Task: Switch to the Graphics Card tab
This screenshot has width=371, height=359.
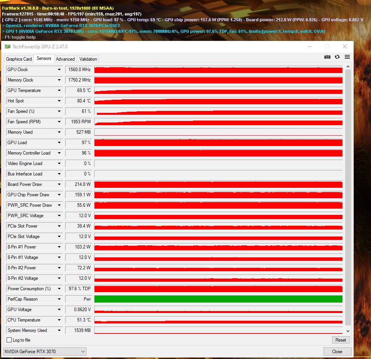Action: coord(19,59)
